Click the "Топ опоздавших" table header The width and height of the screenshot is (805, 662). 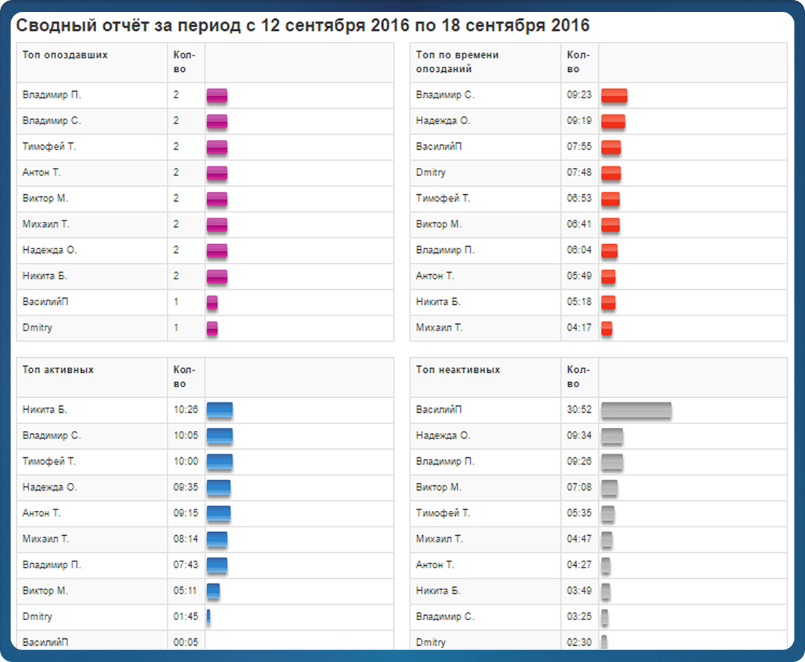[65, 55]
